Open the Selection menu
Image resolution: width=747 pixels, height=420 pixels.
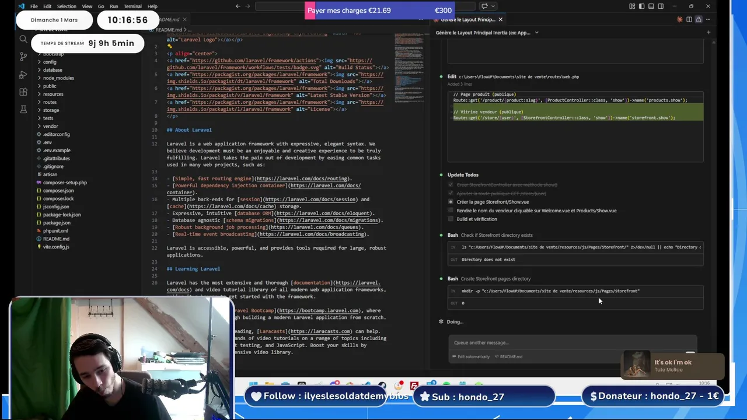pyautogui.click(x=67, y=6)
